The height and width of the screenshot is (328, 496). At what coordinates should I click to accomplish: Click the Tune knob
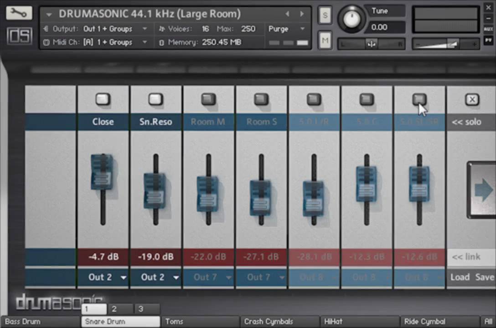click(x=351, y=19)
